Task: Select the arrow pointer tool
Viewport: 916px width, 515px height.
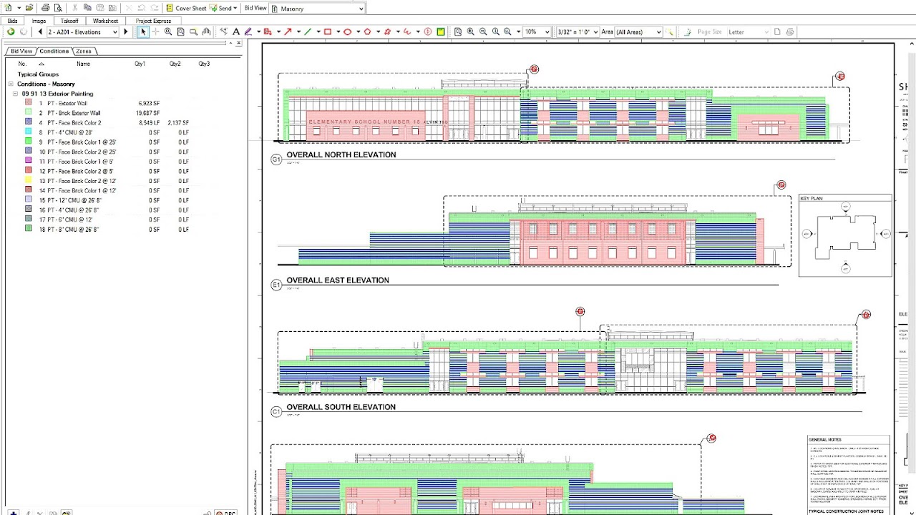Action: tap(143, 31)
